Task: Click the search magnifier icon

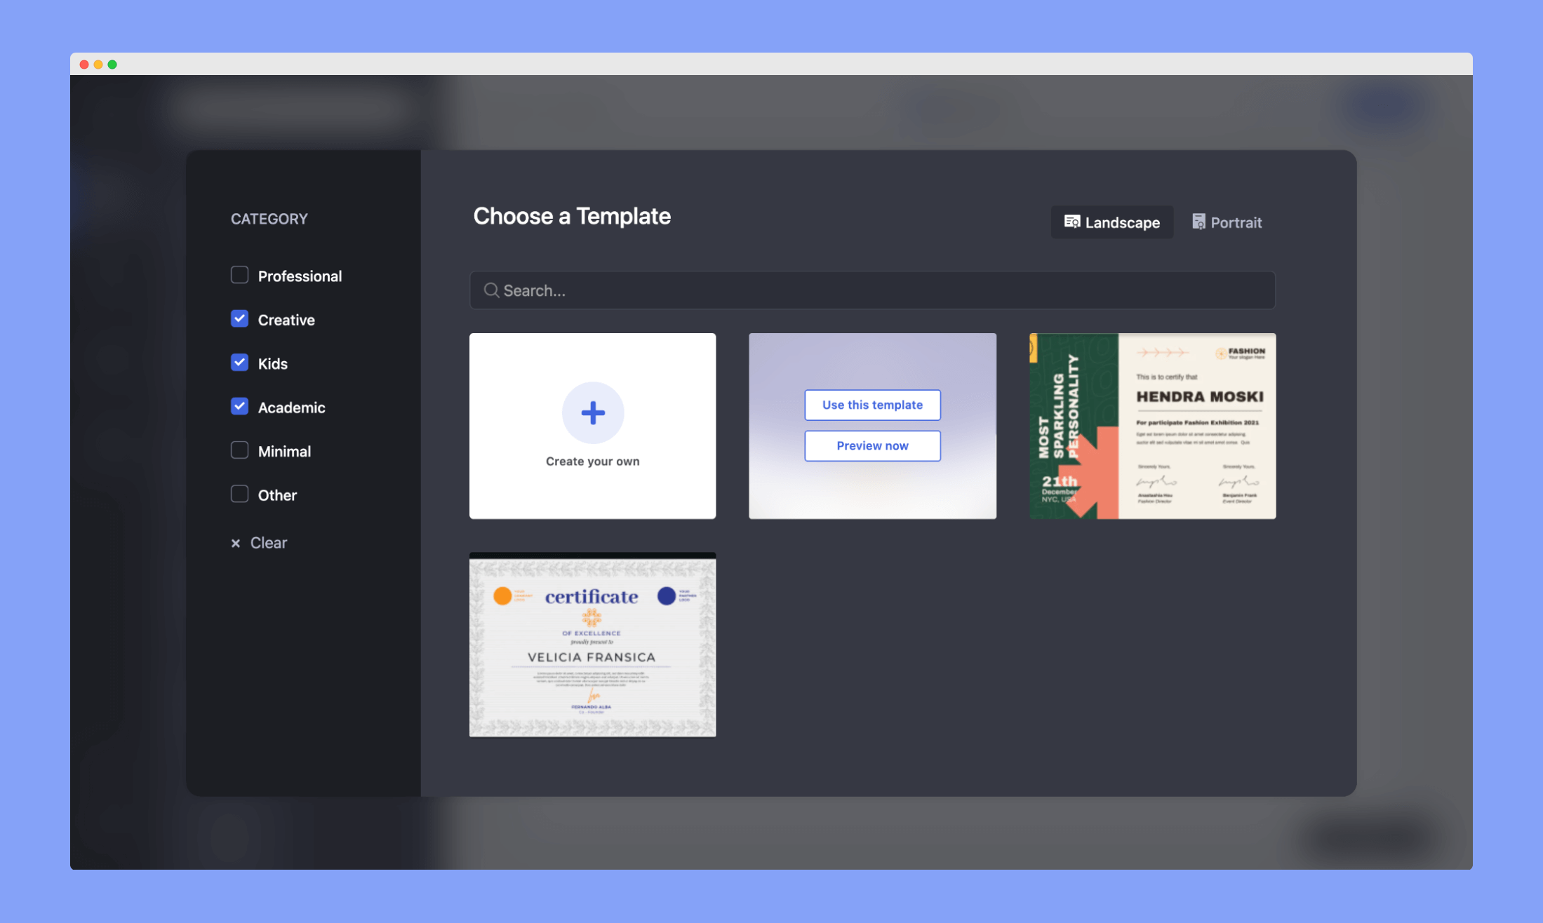Action: click(x=491, y=289)
